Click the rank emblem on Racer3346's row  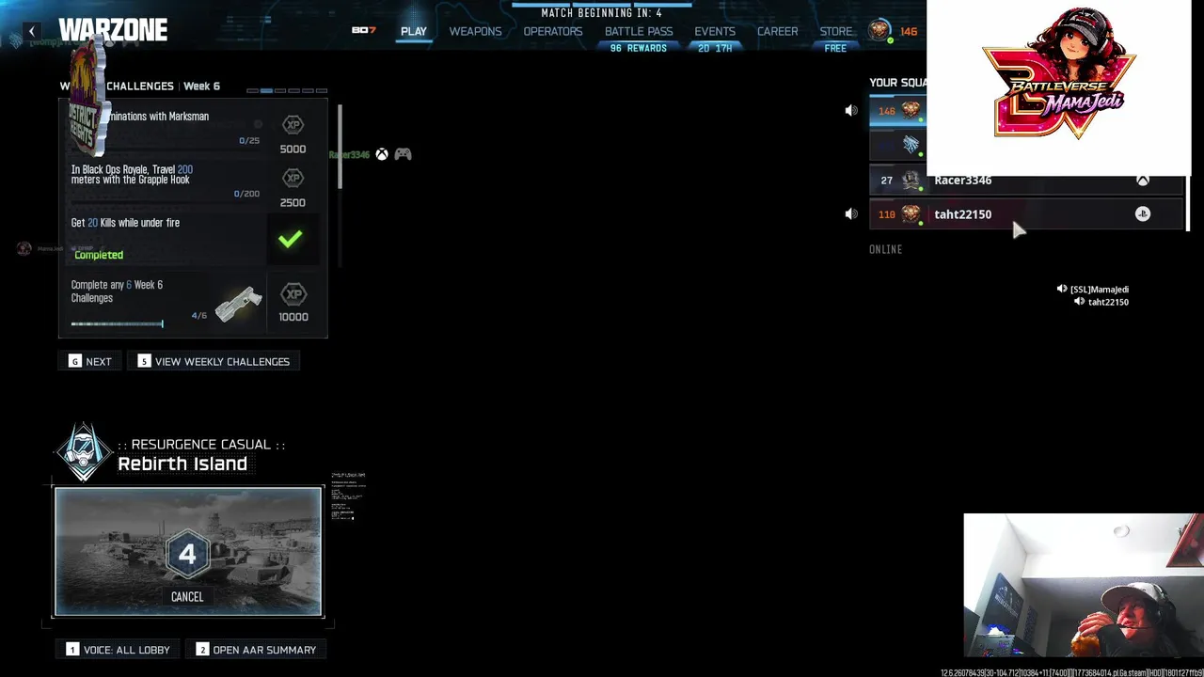[x=911, y=180]
